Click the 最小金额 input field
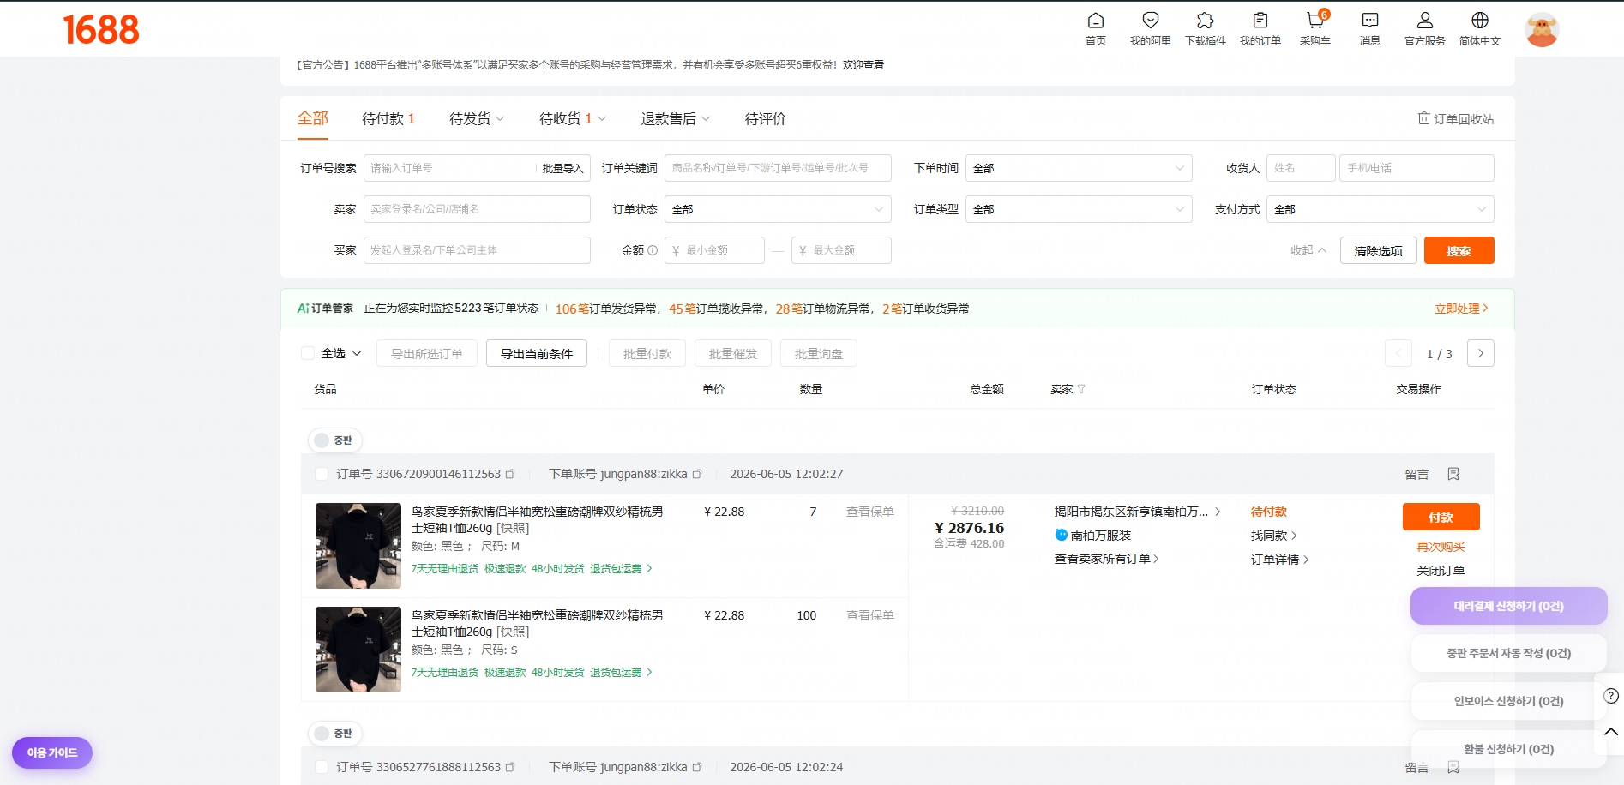Screen dimensions: 1624x785 pos(714,250)
